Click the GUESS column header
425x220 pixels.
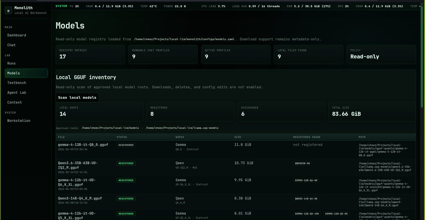point(180,137)
